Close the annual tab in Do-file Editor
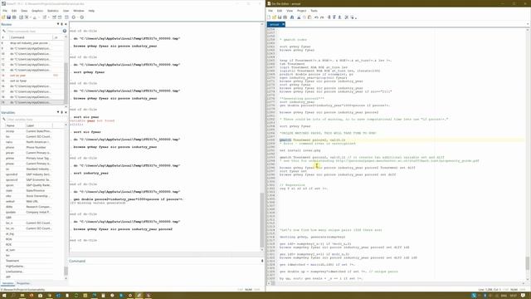The width and height of the screenshot is (531, 299). (x=283, y=24)
